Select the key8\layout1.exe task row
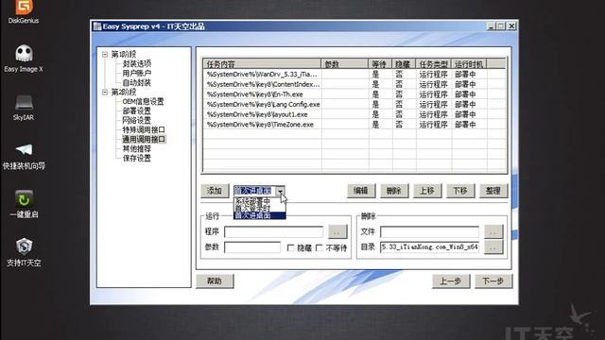 click(354, 114)
